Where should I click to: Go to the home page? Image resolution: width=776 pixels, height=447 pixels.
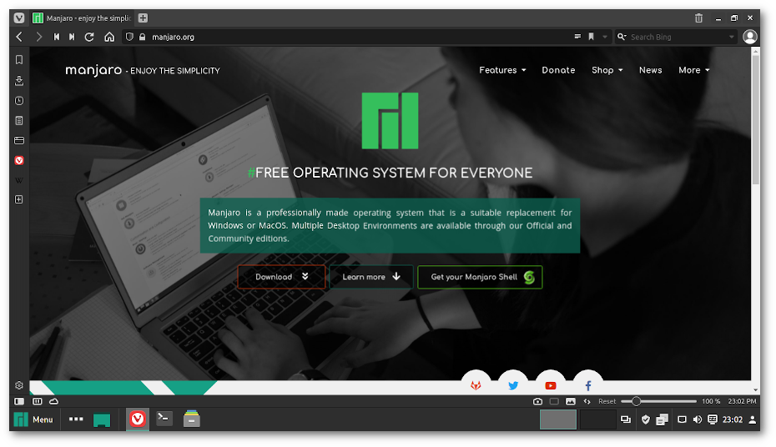point(109,37)
